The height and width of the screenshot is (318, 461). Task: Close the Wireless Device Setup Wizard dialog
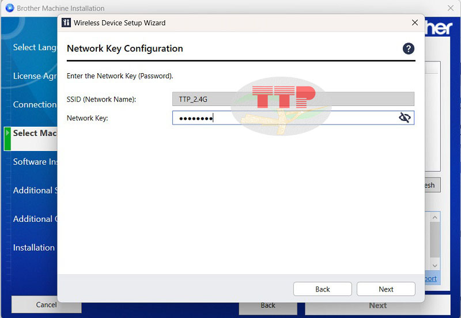(x=415, y=22)
